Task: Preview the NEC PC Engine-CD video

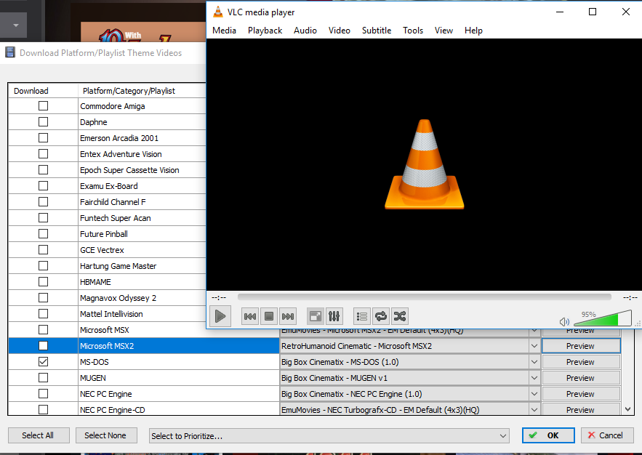Action: pos(581,410)
